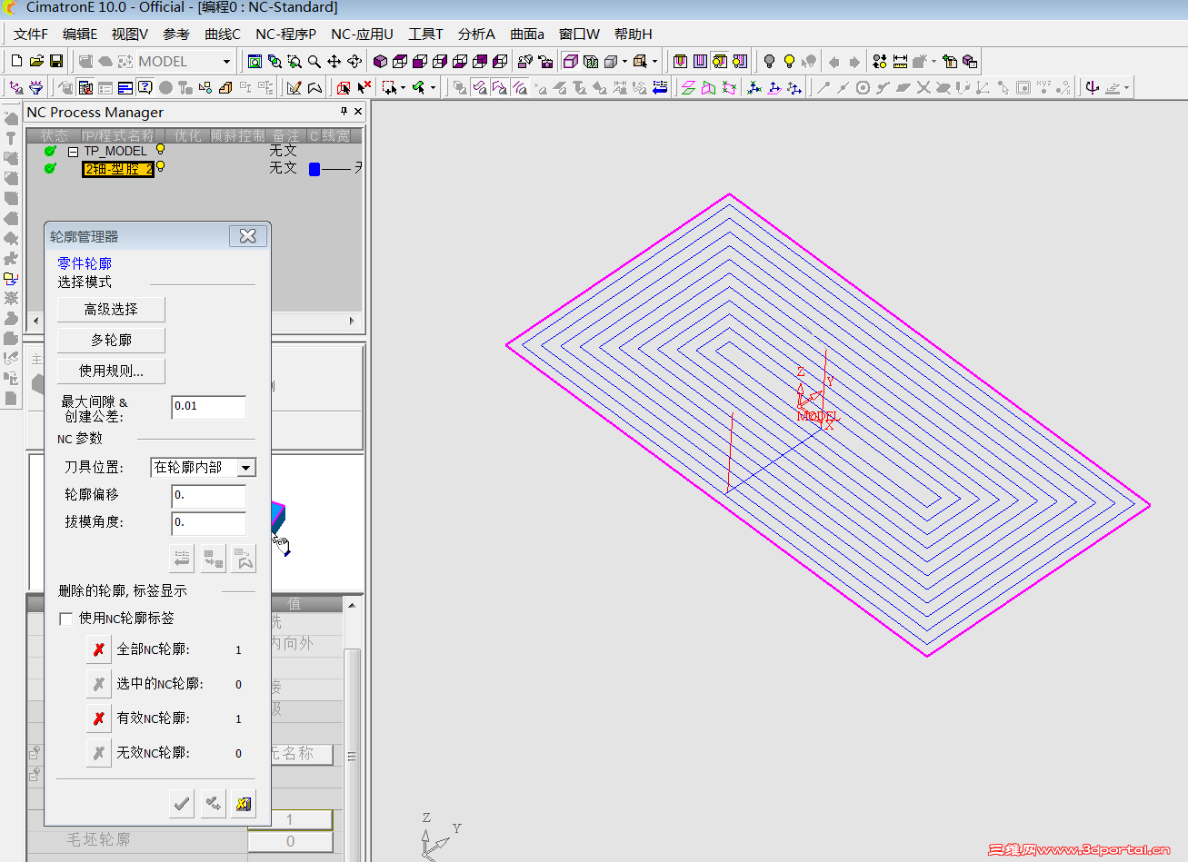Click the 高级选择 button
1188x862 pixels.
pos(111,309)
